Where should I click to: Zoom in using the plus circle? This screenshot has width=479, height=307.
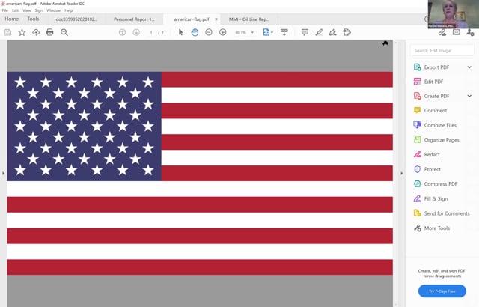pos(223,32)
